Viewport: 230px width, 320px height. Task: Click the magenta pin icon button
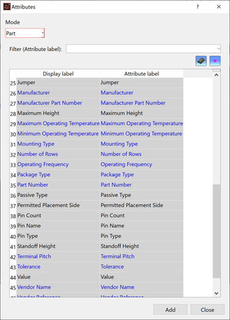(x=215, y=61)
